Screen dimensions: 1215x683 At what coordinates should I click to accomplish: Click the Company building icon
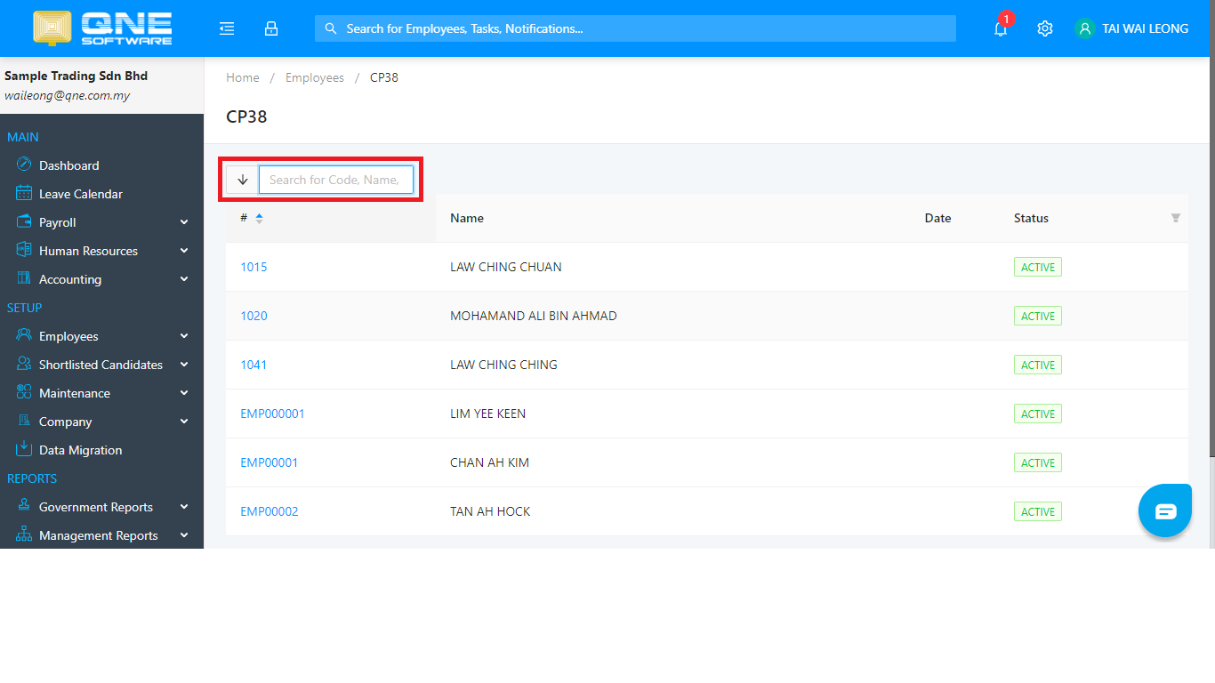click(24, 421)
